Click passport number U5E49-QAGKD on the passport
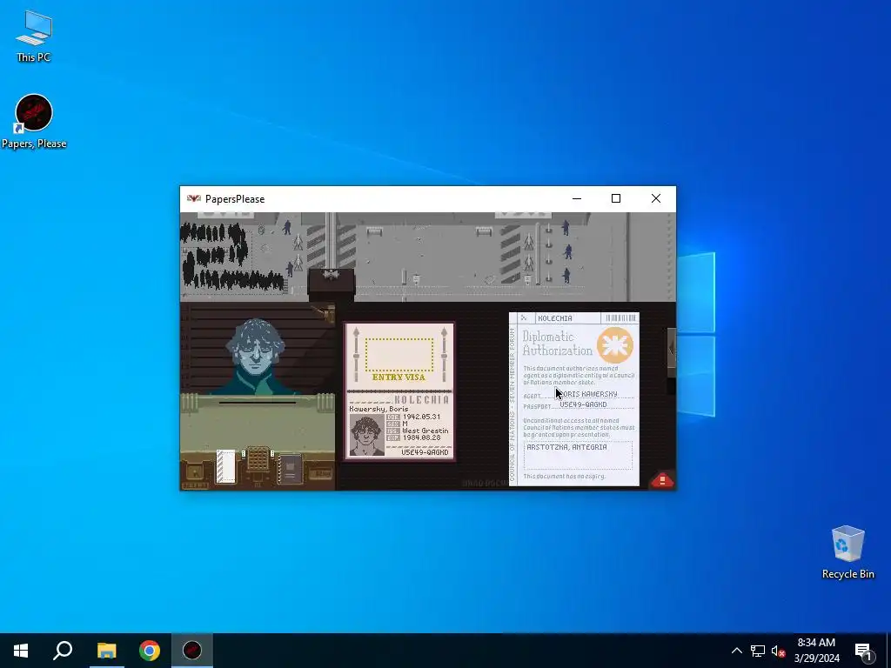 point(425,452)
